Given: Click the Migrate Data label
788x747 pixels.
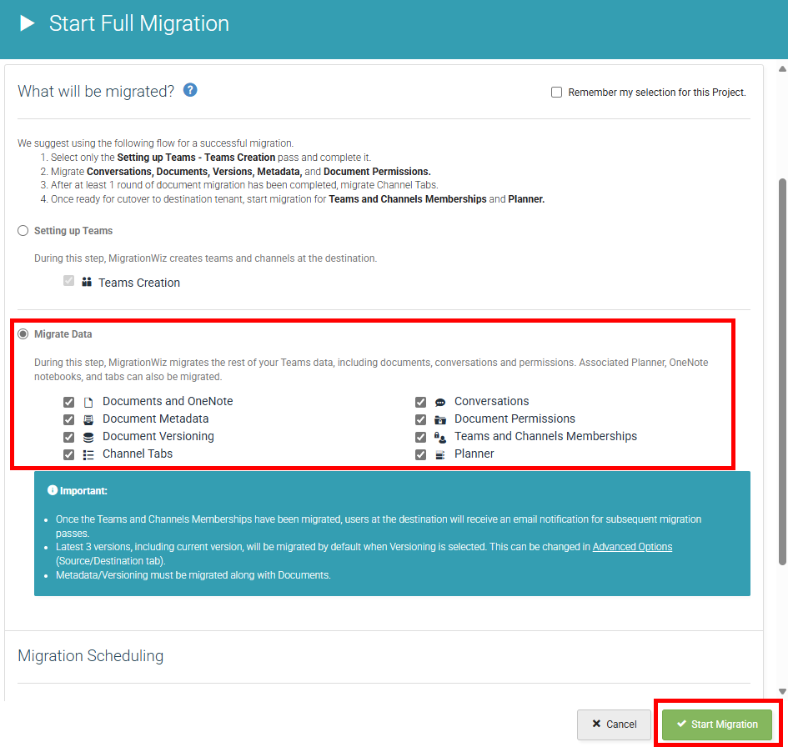Looking at the screenshot, I should click(63, 334).
